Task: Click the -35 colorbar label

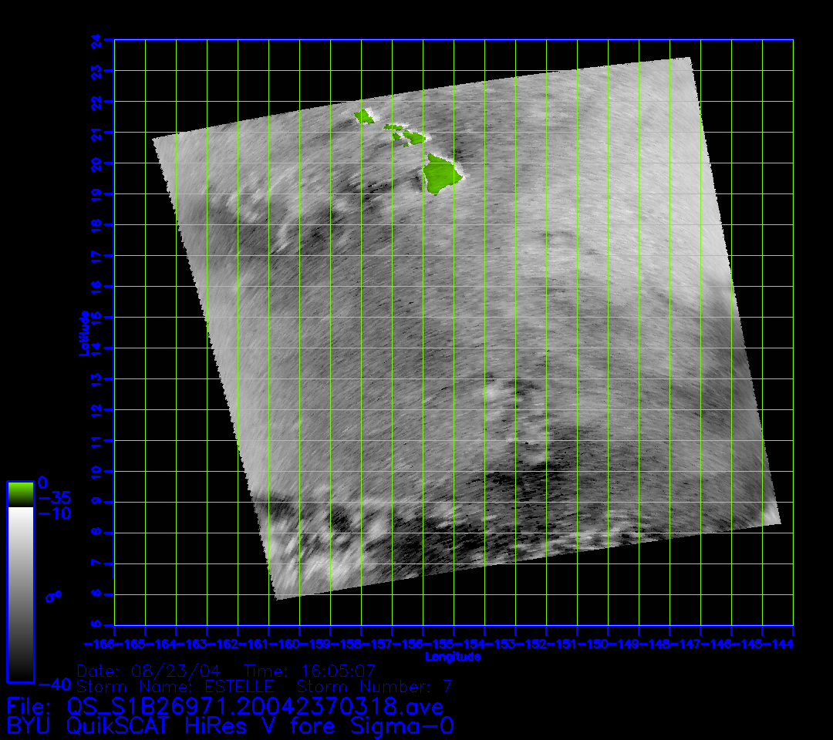Action: 55,498
